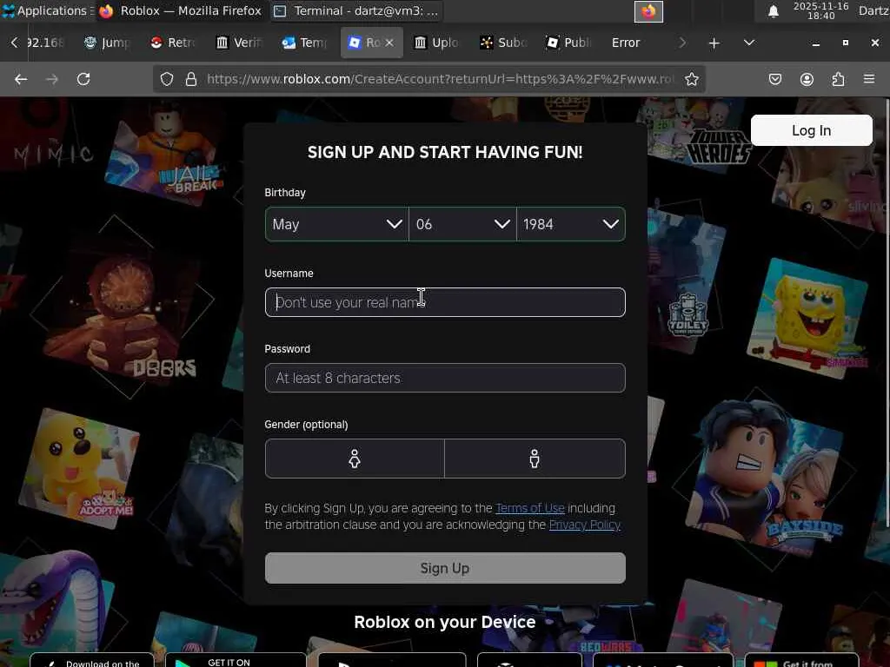The height and width of the screenshot is (667, 890).
Task: Close the active Roblox tab
Action: [389, 43]
